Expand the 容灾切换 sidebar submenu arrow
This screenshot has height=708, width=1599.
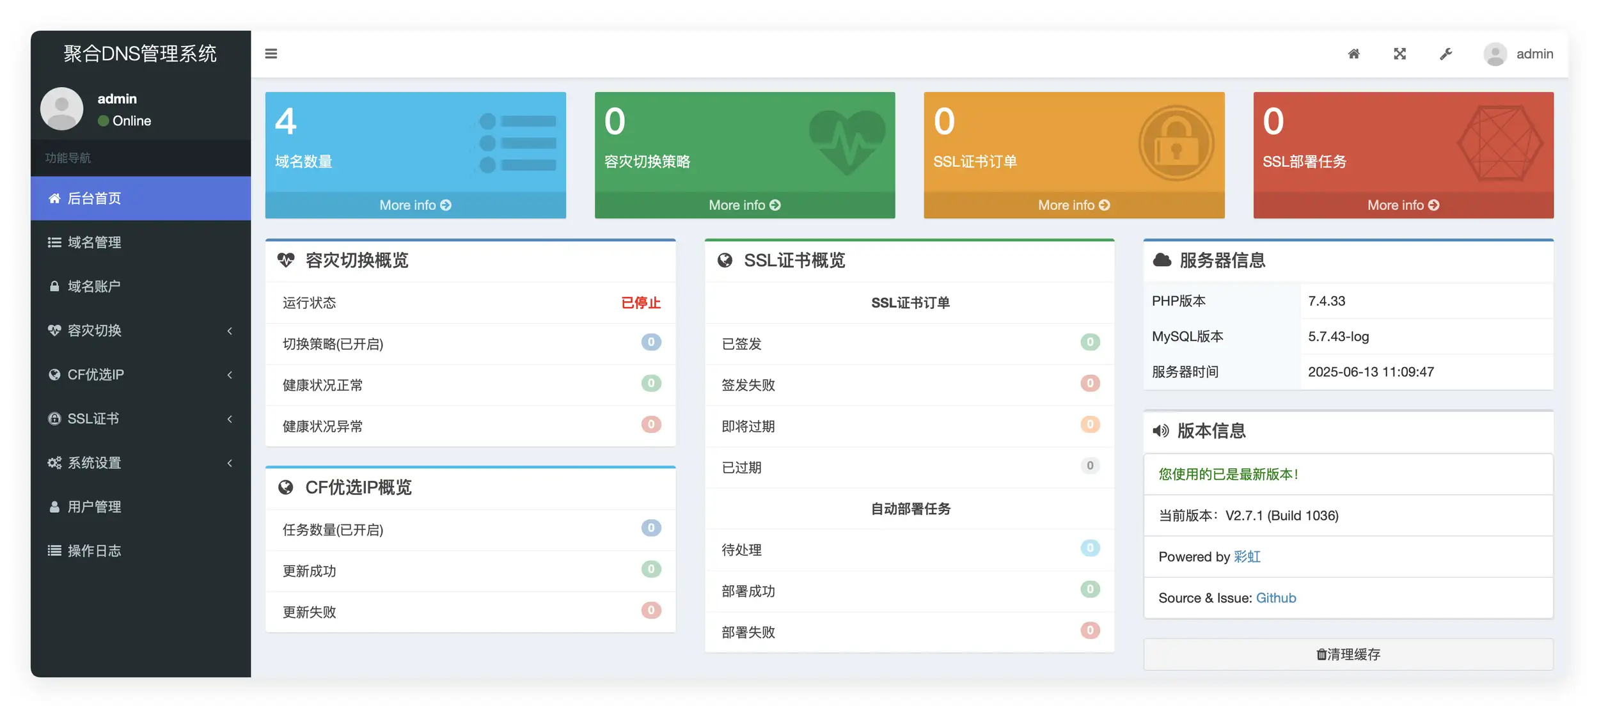tap(230, 331)
